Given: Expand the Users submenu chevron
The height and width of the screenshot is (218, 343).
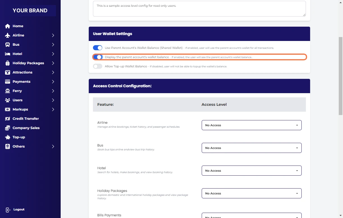Looking at the screenshot, I should [x=53, y=100].
